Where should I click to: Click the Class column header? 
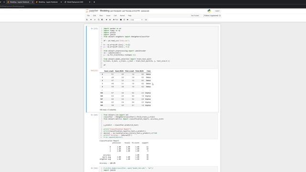pos(149,71)
